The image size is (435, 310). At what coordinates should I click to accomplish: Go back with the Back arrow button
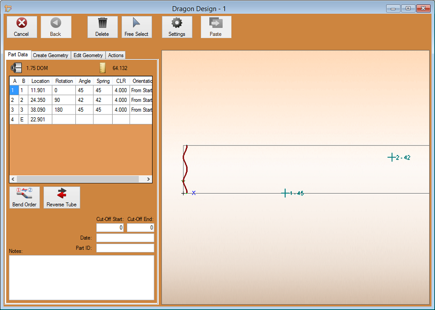(56, 27)
